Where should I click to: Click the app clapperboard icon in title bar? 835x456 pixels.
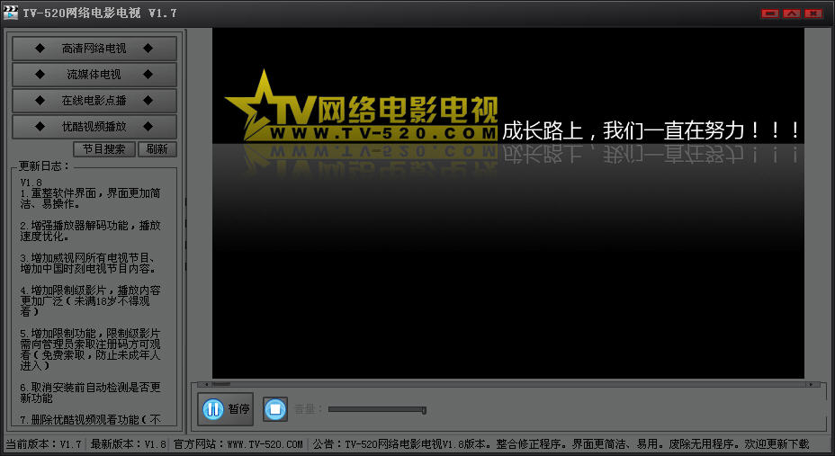[11, 13]
